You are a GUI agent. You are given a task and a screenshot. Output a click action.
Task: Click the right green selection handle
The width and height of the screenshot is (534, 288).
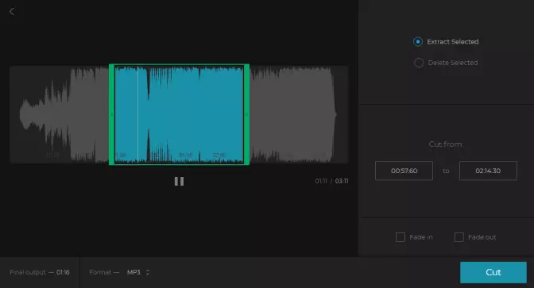click(246, 114)
